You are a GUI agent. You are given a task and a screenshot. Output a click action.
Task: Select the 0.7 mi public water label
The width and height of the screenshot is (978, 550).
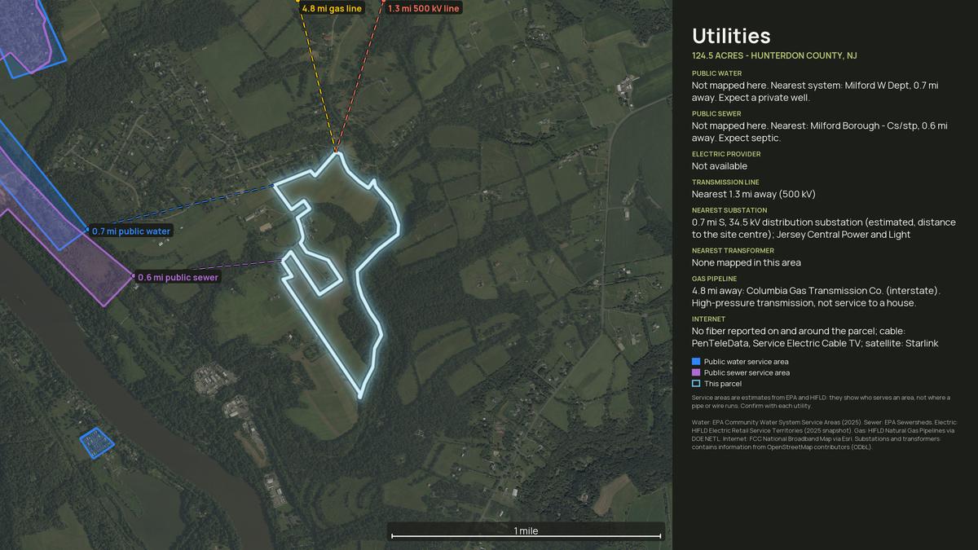[x=130, y=231]
